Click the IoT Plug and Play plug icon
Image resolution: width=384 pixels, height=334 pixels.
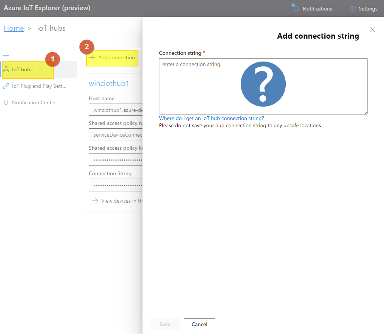pos(6,86)
